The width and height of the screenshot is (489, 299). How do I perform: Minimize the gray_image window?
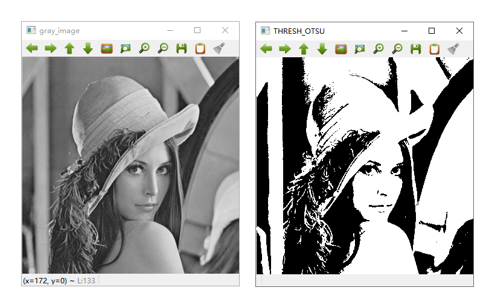coord(170,30)
